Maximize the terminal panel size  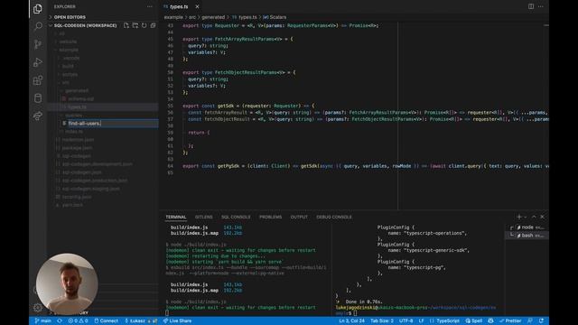[534, 217]
